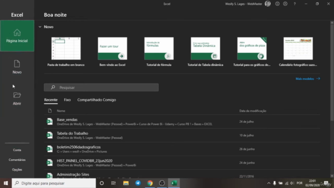334x188 pixels.
Task: Click the Base_vendas Excel file icon
Action: pyautogui.click(x=50, y=122)
